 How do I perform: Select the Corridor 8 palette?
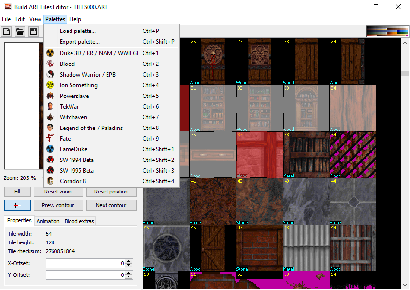point(112,181)
